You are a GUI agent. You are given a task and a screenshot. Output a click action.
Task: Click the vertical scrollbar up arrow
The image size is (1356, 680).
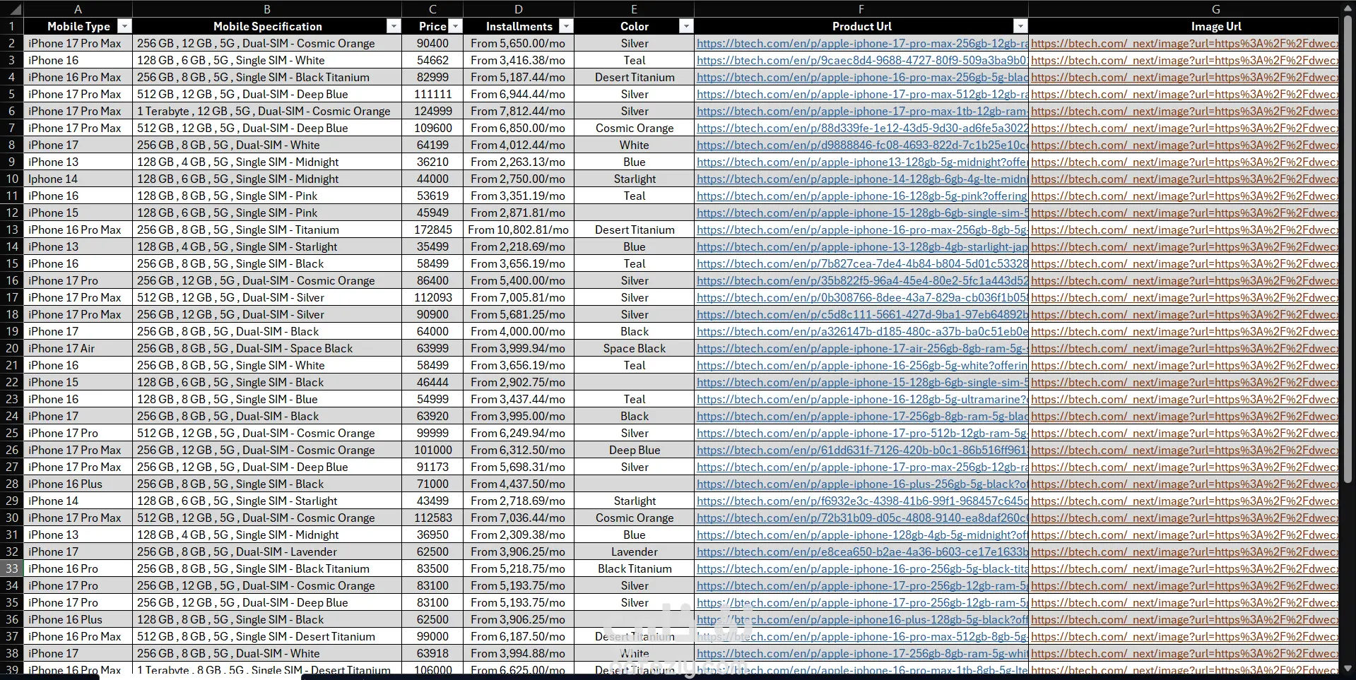coord(1348,8)
